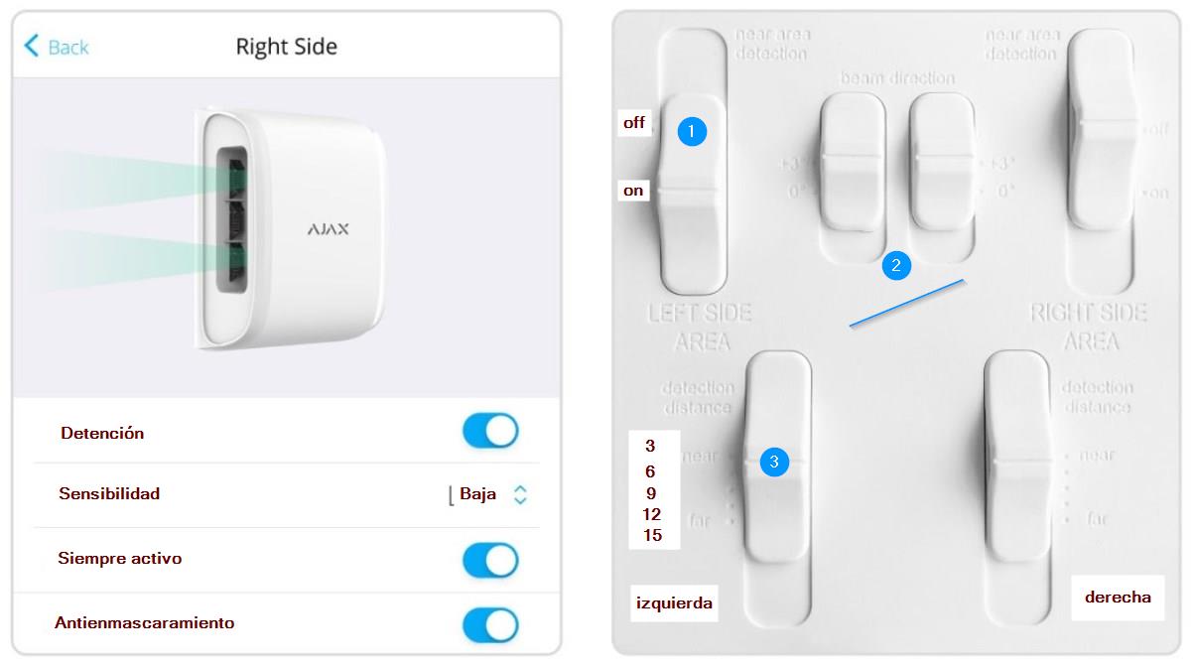Disable the Siempre activo toggle
The width and height of the screenshot is (1195, 667).
[490, 560]
